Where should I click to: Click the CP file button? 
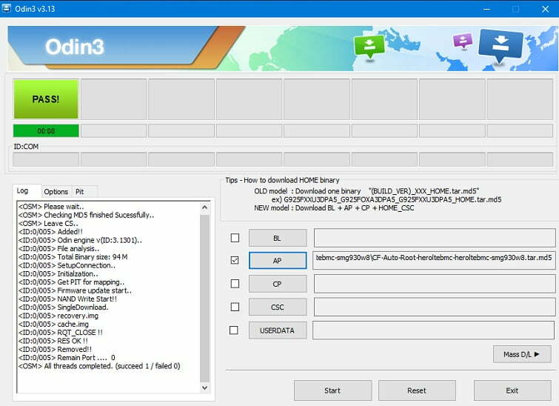tap(278, 284)
